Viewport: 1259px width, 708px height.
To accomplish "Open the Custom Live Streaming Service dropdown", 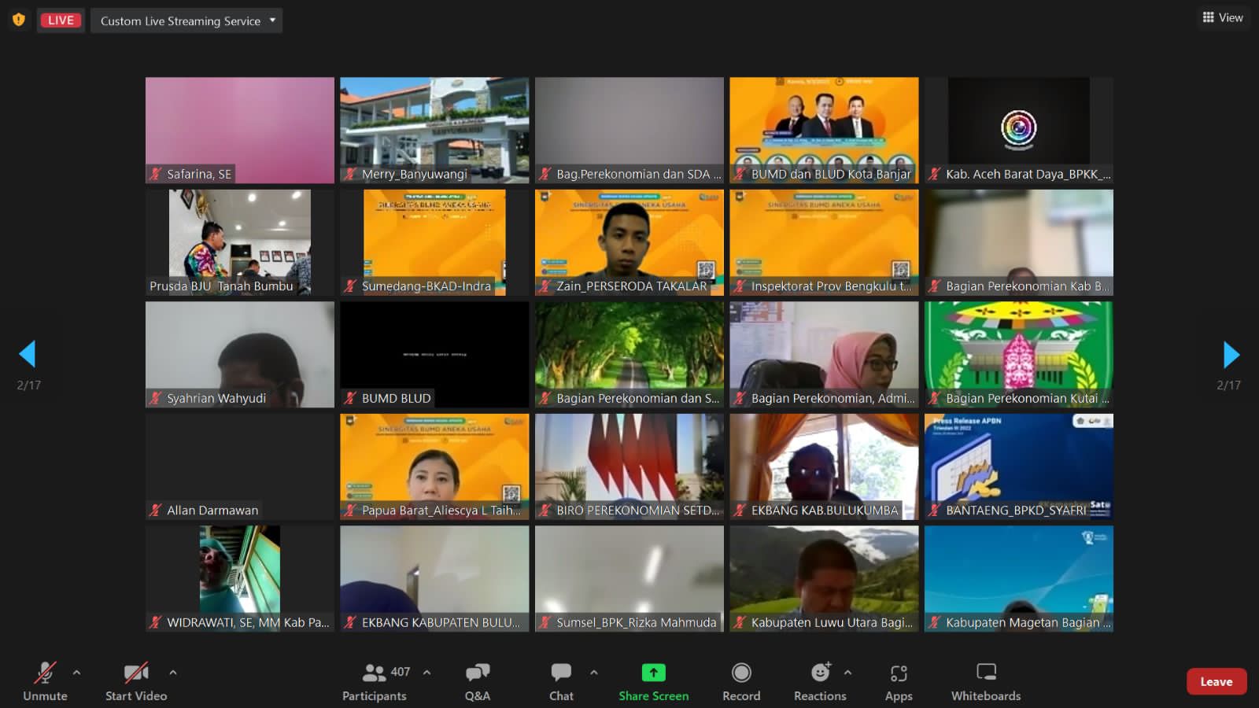I will coord(186,20).
